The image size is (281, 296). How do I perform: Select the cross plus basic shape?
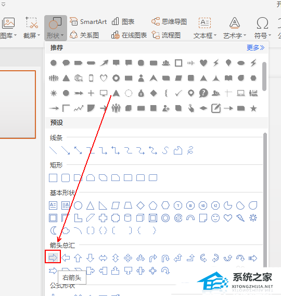coord(103,218)
